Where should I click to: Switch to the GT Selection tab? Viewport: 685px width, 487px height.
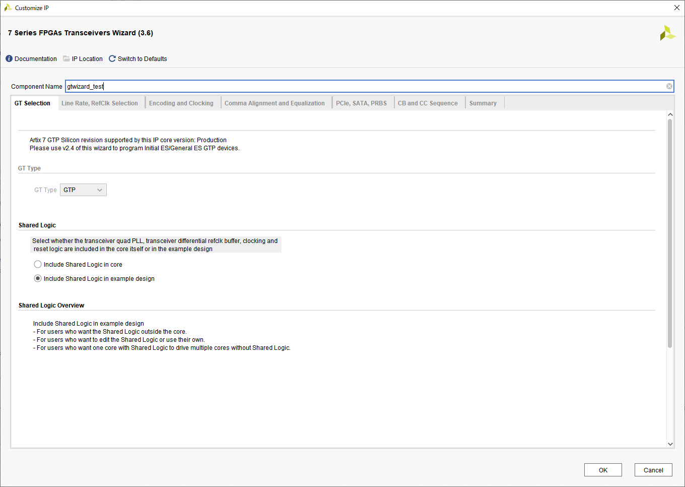(33, 103)
